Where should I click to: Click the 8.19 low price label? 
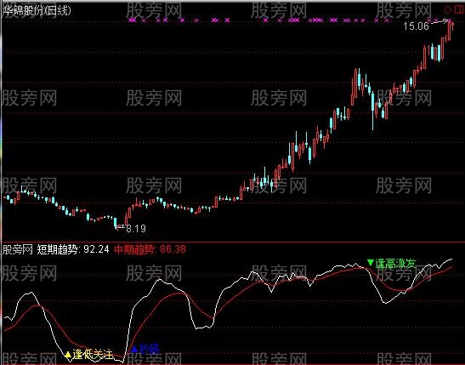pos(136,228)
